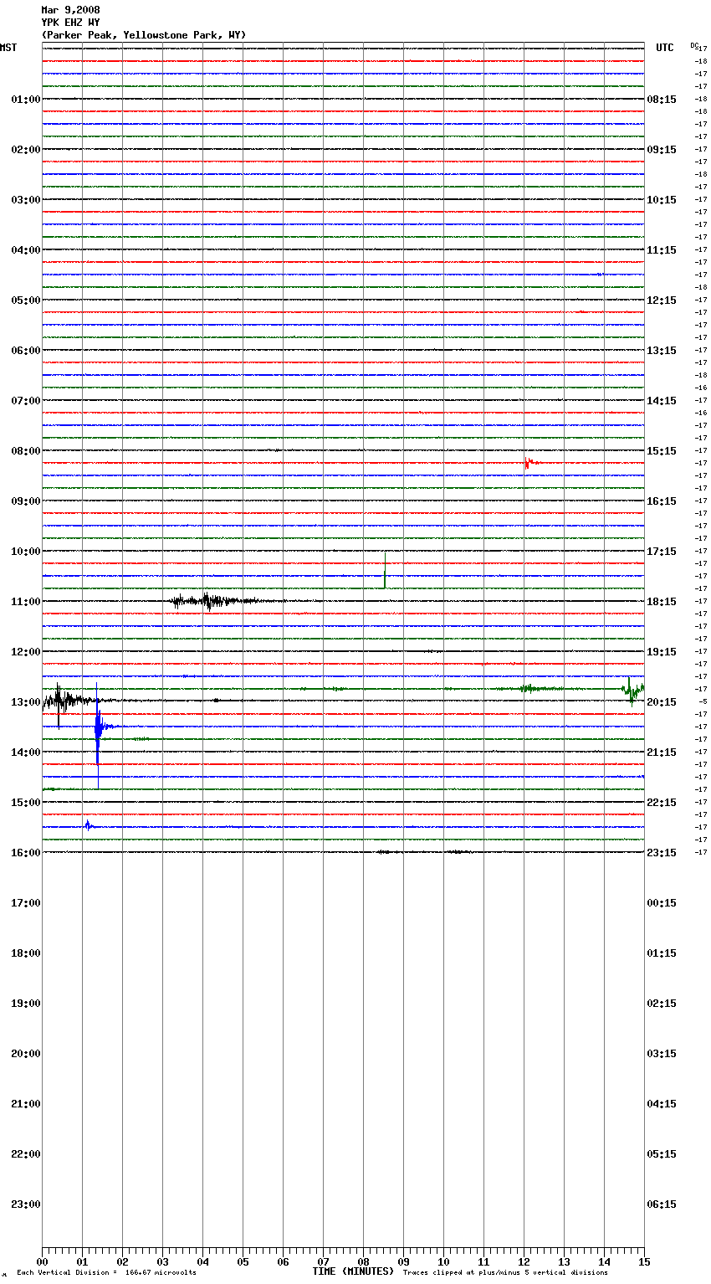Viewport: 711px width, 1284px height.
Task: Click the "-5" DC value beside 20:15
Action: pos(703,701)
